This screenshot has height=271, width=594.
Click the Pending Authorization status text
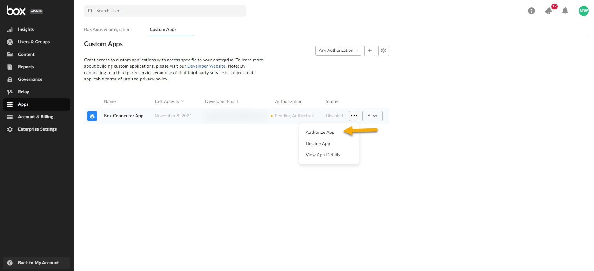click(x=296, y=116)
